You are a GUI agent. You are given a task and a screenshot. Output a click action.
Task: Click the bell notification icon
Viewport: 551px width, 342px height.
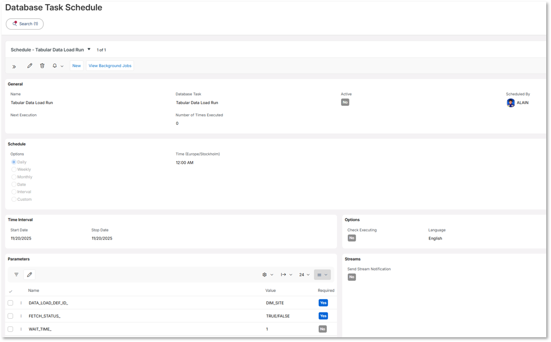pyautogui.click(x=54, y=66)
